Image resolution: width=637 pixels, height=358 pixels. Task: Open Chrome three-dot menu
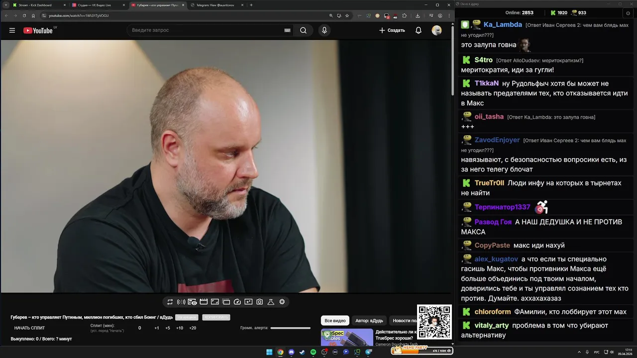coord(448,15)
